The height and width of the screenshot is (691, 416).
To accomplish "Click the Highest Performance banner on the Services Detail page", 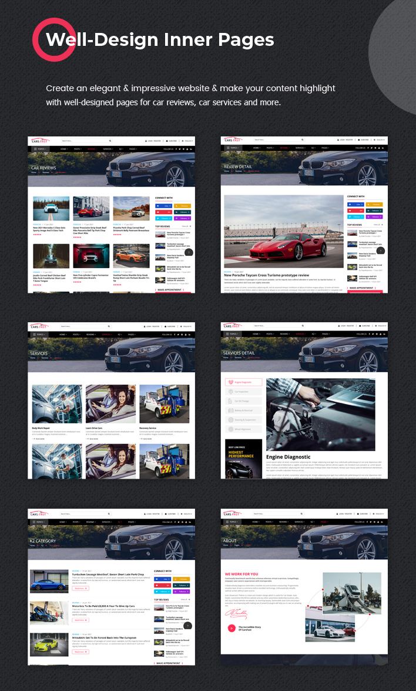I will click(x=243, y=458).
